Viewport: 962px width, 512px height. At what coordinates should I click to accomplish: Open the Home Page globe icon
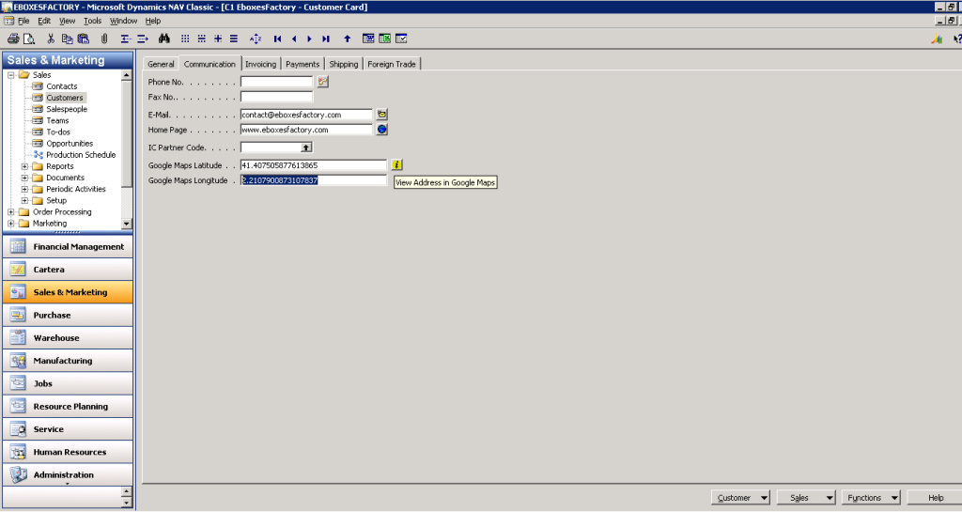[x=381, y=130]
